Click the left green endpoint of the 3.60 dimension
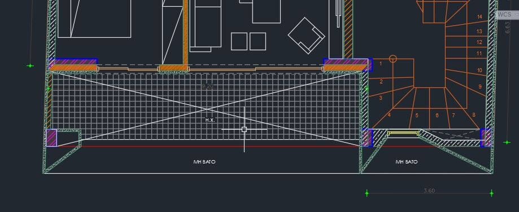The height and width of the screenshot is (212, 519). click(367, 193)
